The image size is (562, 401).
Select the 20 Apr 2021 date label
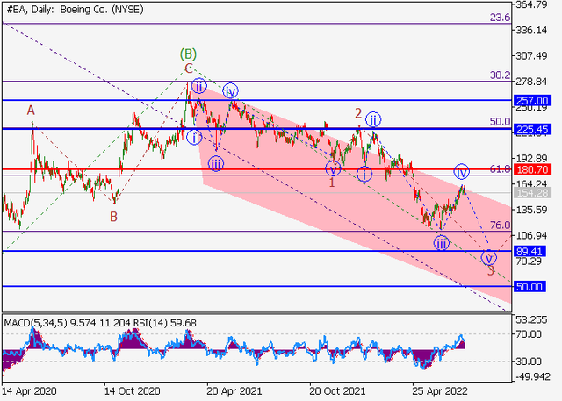[x=234, y=391]
